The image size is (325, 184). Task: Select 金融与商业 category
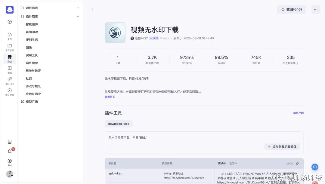coord(33,94)
